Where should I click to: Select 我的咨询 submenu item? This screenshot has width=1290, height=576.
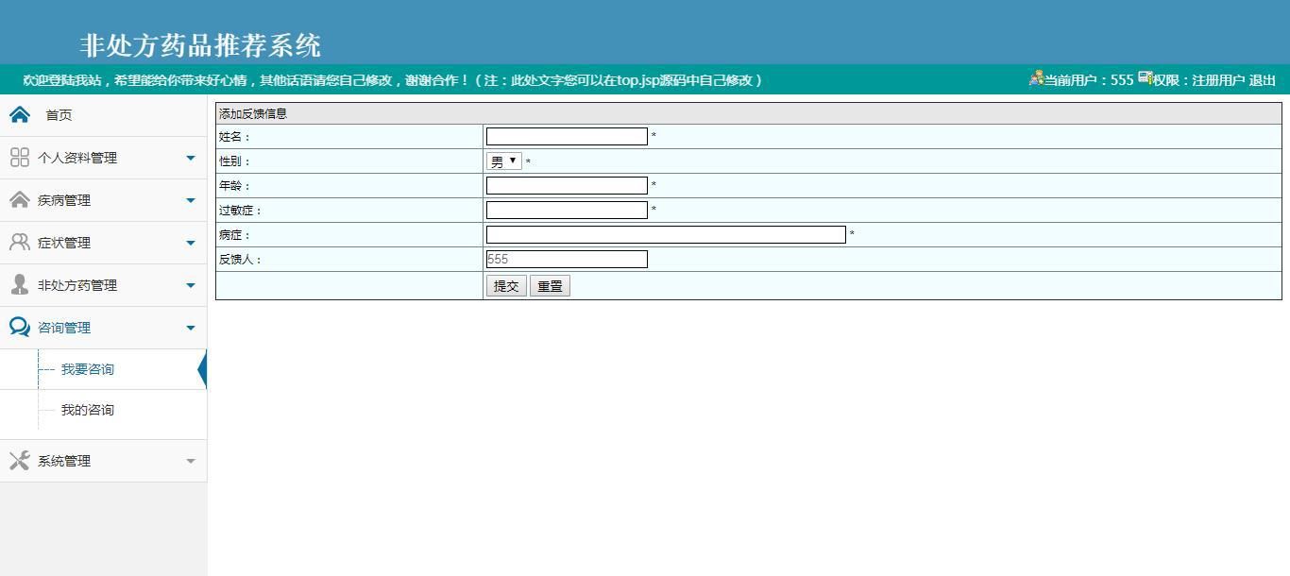pyautogui.click(x=88, y=410)
